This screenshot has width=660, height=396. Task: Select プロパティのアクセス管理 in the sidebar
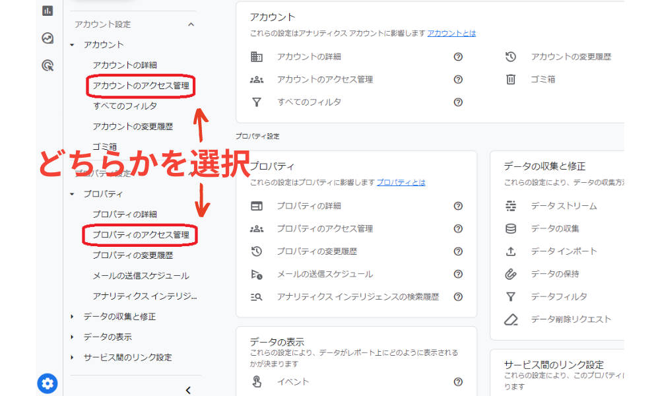click(141, 235)
